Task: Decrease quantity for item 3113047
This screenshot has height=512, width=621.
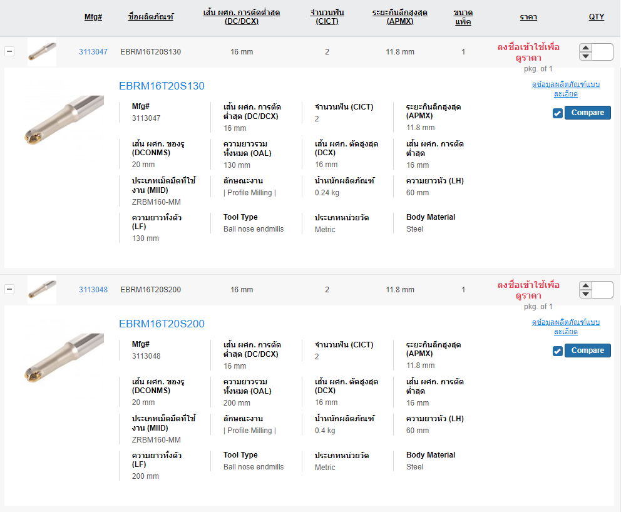Action: pos(586,56)
